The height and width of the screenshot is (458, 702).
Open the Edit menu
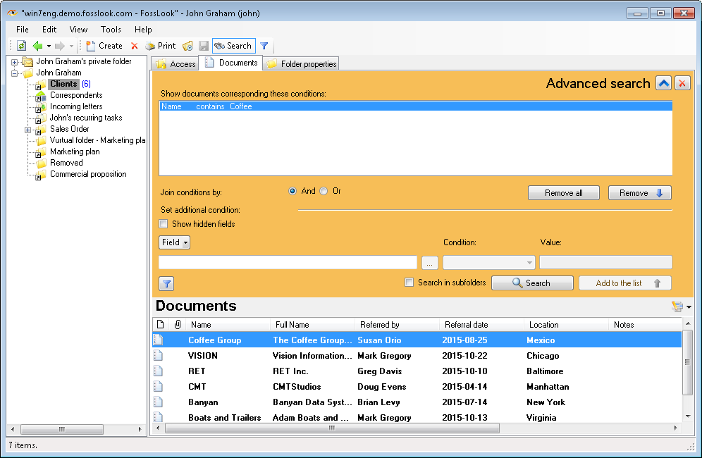click(49, 30)
